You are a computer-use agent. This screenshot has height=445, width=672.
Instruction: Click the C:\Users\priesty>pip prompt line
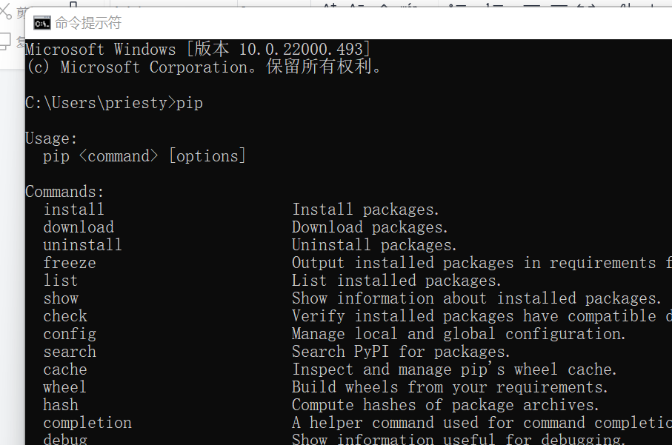pos(114,103)
